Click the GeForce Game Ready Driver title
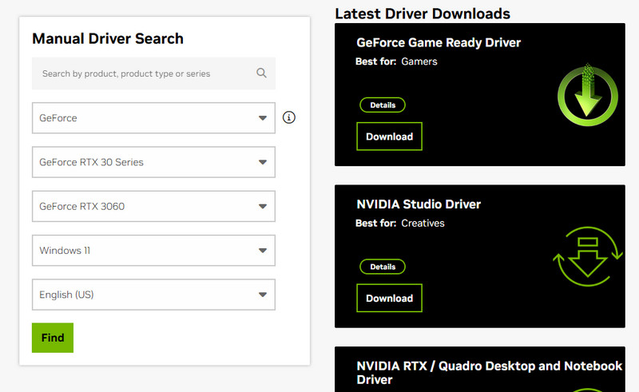The image size is (639, 392). pyautogui.click(x=439, y=43)
